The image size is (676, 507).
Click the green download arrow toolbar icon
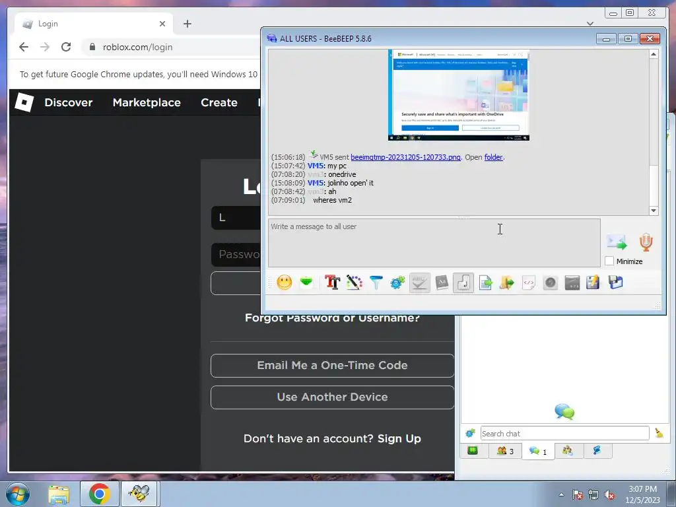tap(306, 283)
